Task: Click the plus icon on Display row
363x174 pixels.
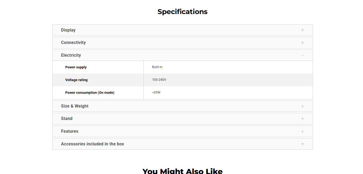Action: [x=302, y=30]
